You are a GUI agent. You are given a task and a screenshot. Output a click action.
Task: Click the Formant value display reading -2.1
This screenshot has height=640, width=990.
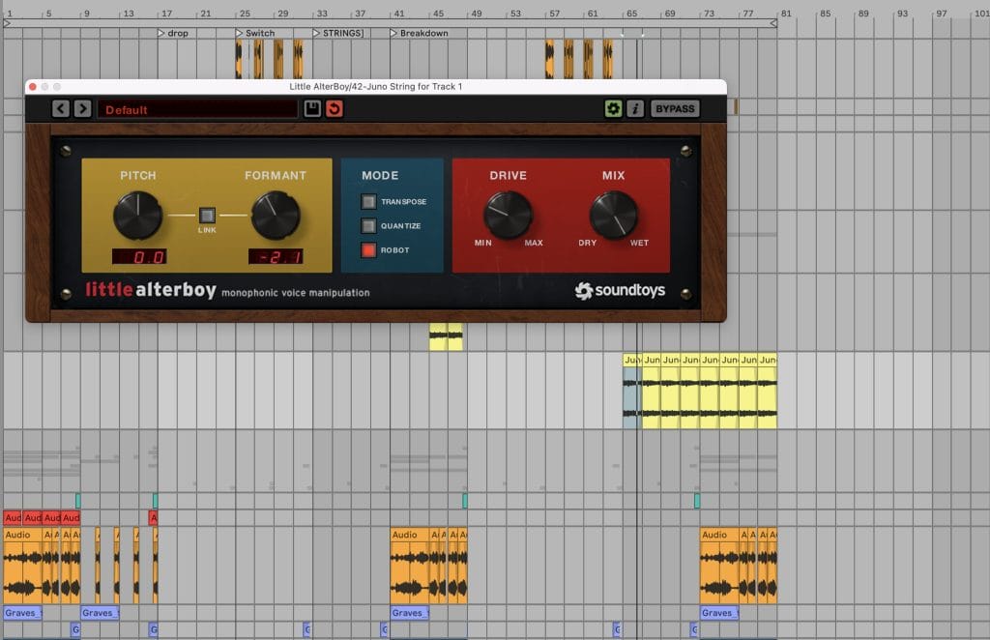coord(277,256)
